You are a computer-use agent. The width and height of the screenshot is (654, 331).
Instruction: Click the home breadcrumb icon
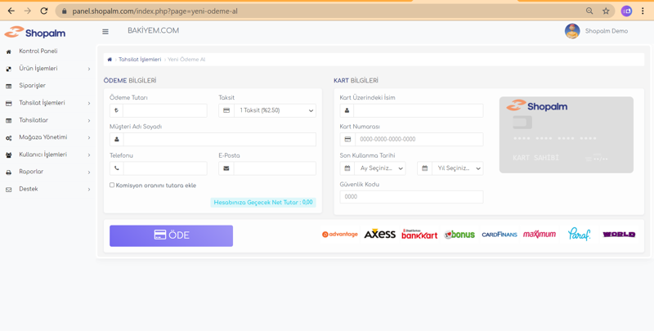110,60
